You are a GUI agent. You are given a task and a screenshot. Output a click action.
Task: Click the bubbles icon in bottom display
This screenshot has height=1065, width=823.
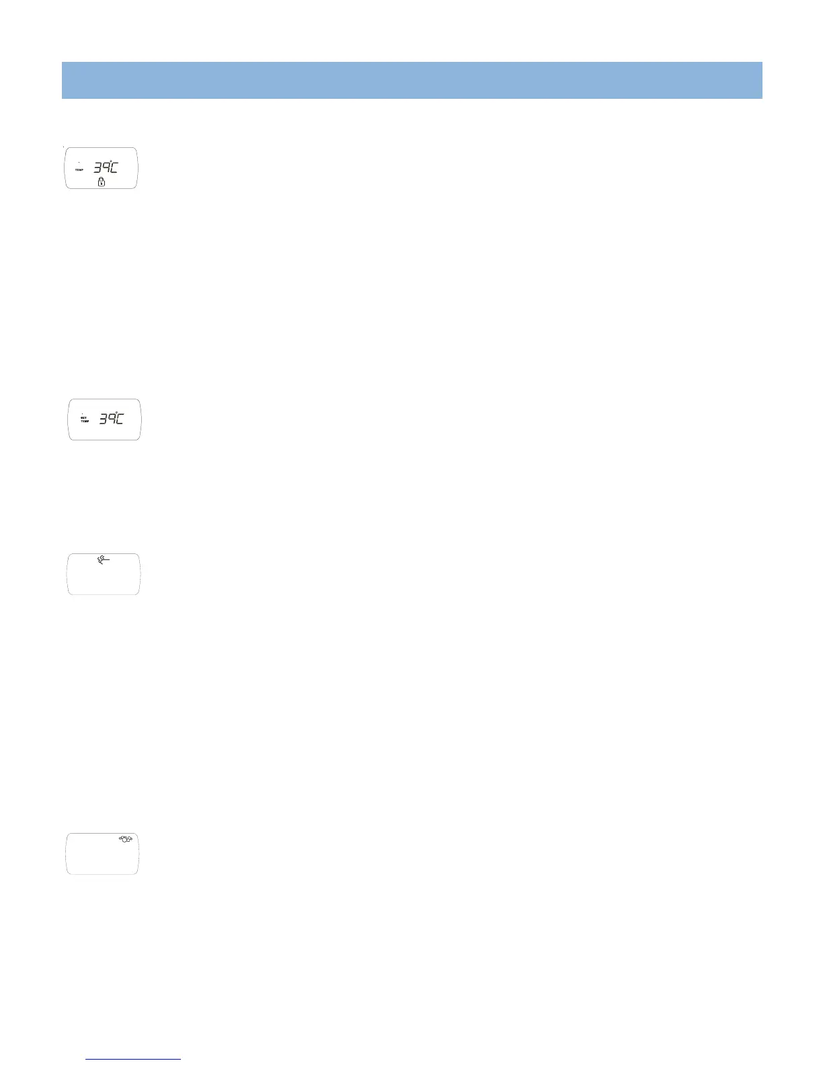126,840
